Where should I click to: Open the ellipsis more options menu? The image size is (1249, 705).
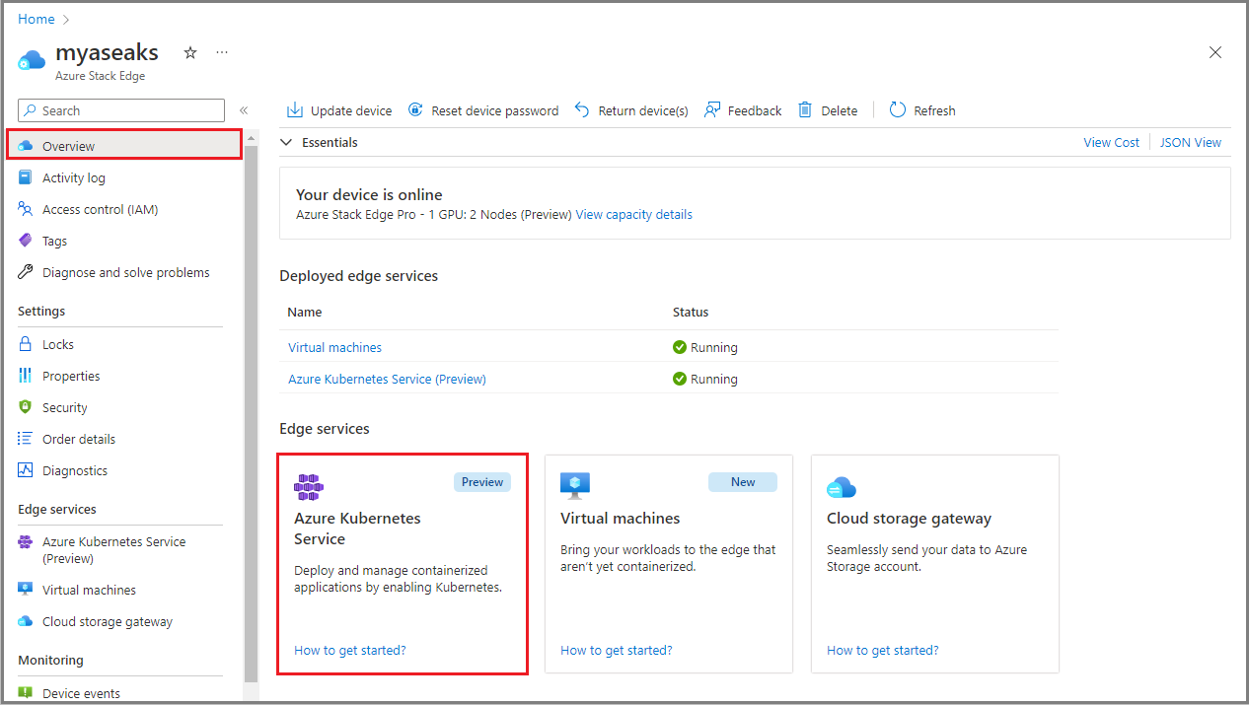(x=222, y=52)
